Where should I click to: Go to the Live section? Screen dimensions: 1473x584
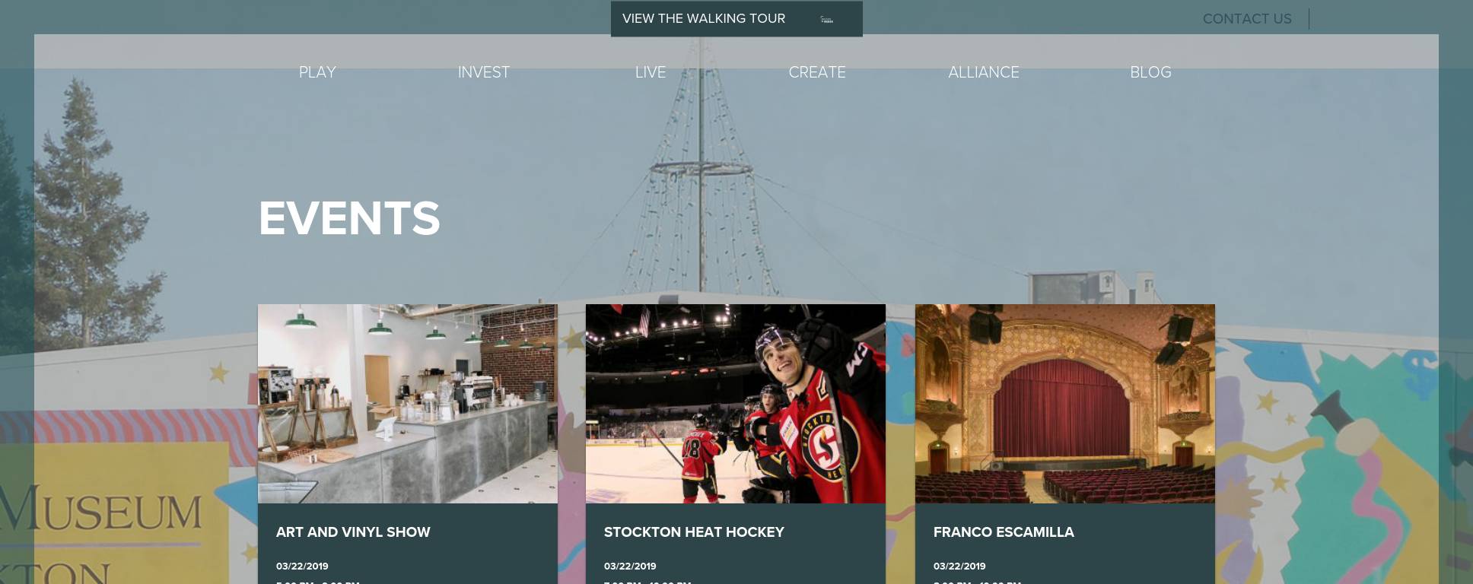coord(651,72)
